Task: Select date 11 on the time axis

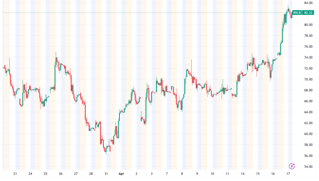Action: (x=228, y=174)
